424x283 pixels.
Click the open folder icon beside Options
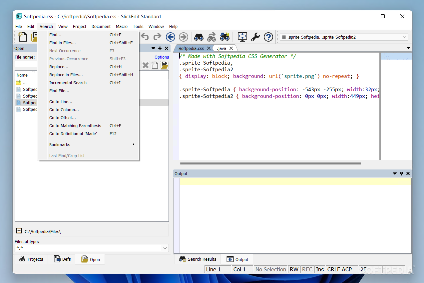pos(164,65)
